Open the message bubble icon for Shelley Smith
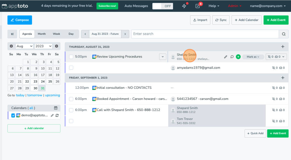Image resolution: width=291 pixels, height=160 pixels. click(x=232, y=57)
